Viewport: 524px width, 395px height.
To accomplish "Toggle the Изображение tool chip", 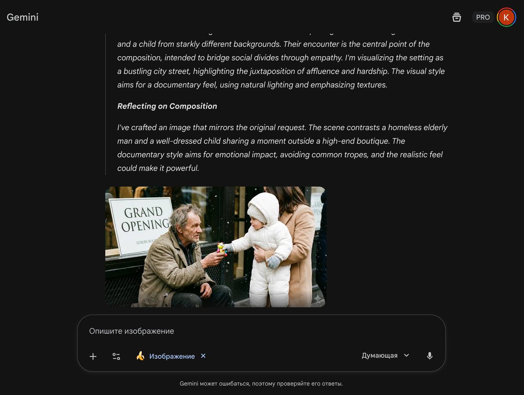I will point(172,356).
